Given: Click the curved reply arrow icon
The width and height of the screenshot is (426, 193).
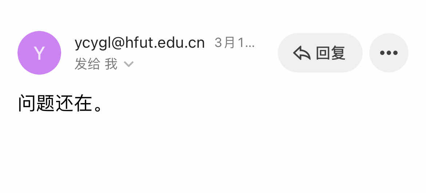Looking at the screenshot, I should (302, 53).
